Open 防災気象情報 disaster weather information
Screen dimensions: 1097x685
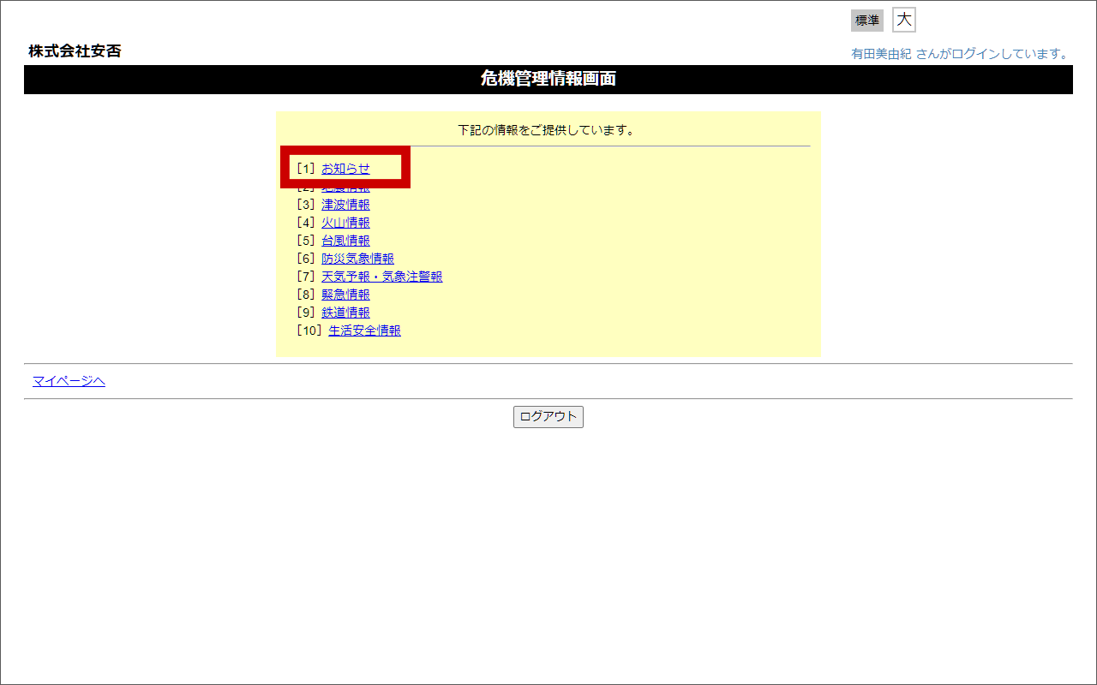pyautogui.click(x=357, y=258)
